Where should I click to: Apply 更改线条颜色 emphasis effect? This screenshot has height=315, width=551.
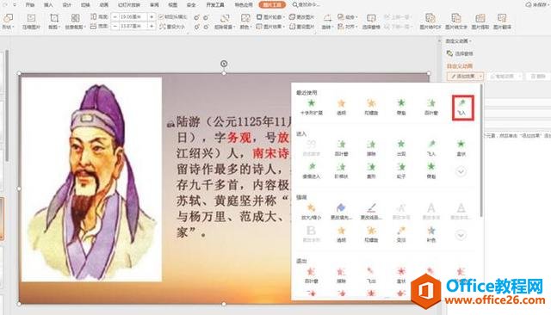[371, 212]
